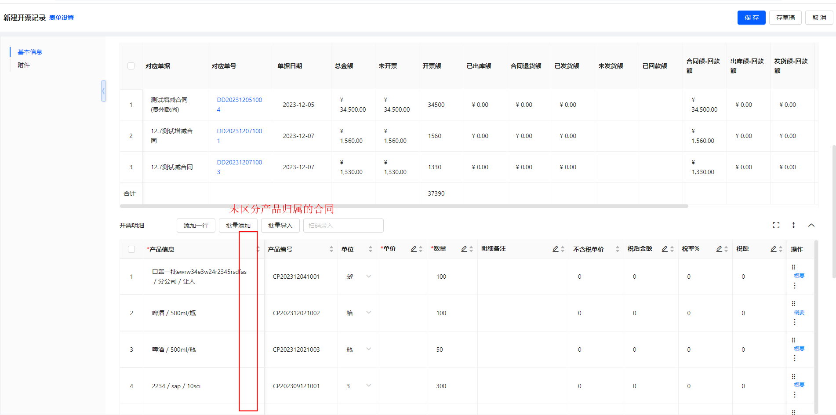Click 批量导入 button
Image resolution: width=836 pixels, height=415 pixels.
pos(280,226)
